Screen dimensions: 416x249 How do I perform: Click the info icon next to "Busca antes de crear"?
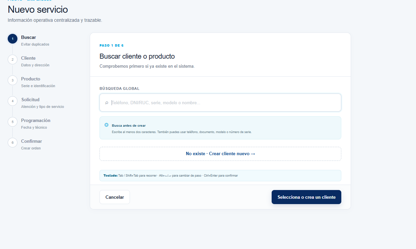pyautogui.click(x=107, y=125)
